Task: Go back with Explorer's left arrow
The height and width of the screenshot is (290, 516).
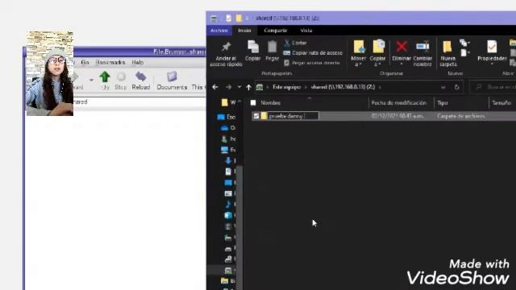Action: (215, 87)
